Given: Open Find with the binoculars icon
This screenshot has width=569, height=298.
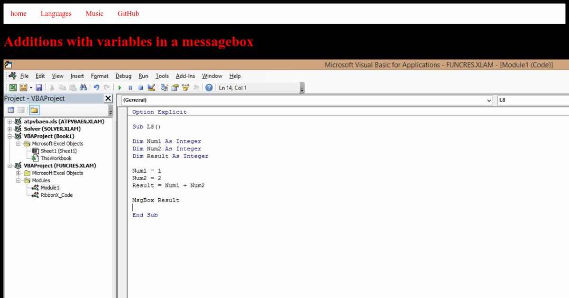Looking at the screenshot, I should (83, 88).
